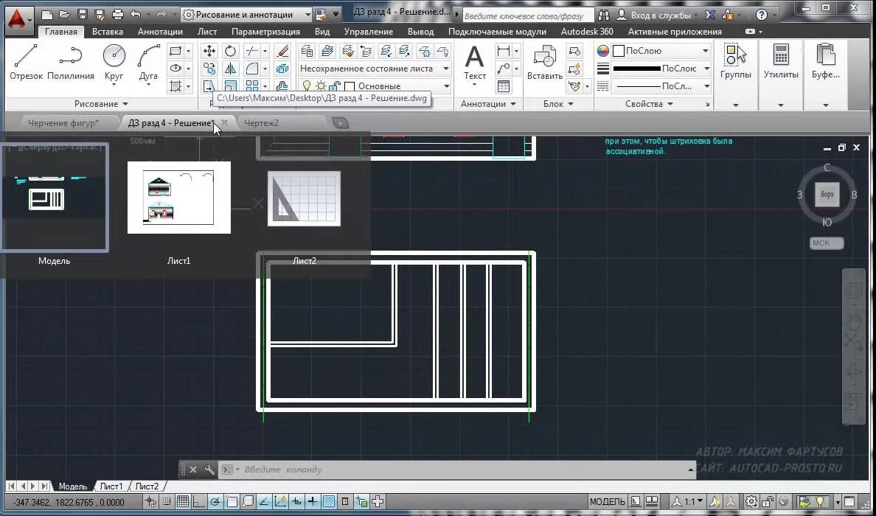
Task: Select the Лист1 layout preview thumbnail
Action: click(178, 198)
